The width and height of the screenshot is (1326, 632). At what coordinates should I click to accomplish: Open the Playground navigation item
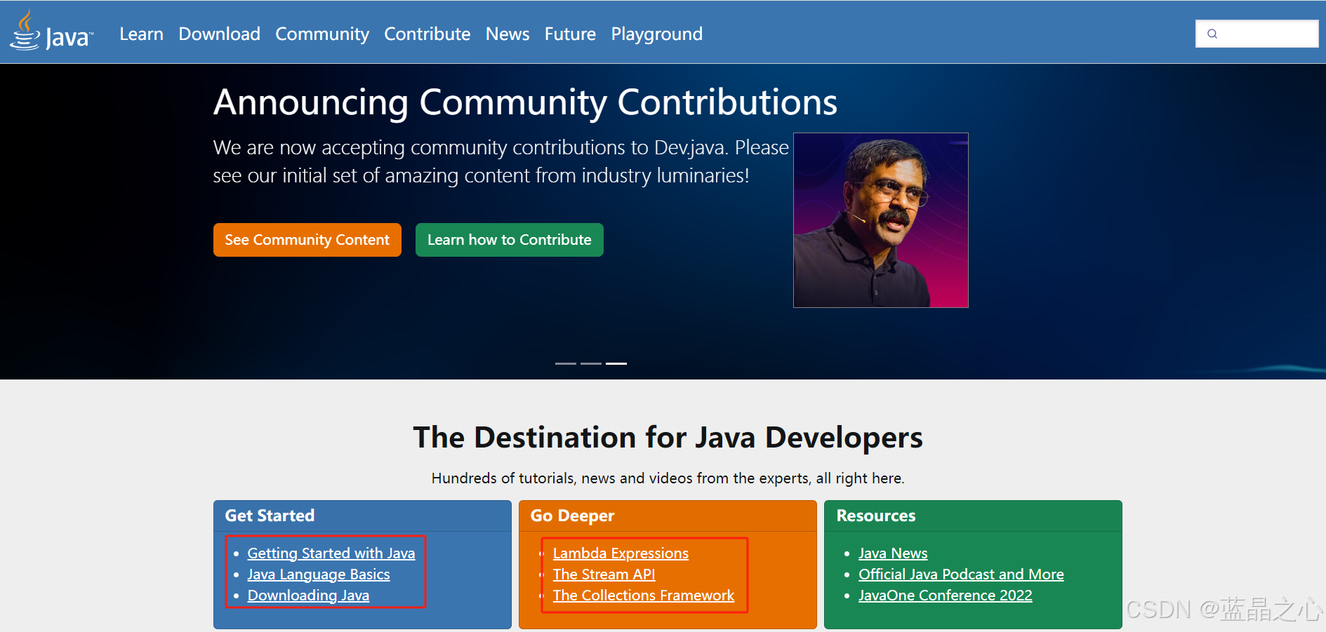click(x=656, y=34)
